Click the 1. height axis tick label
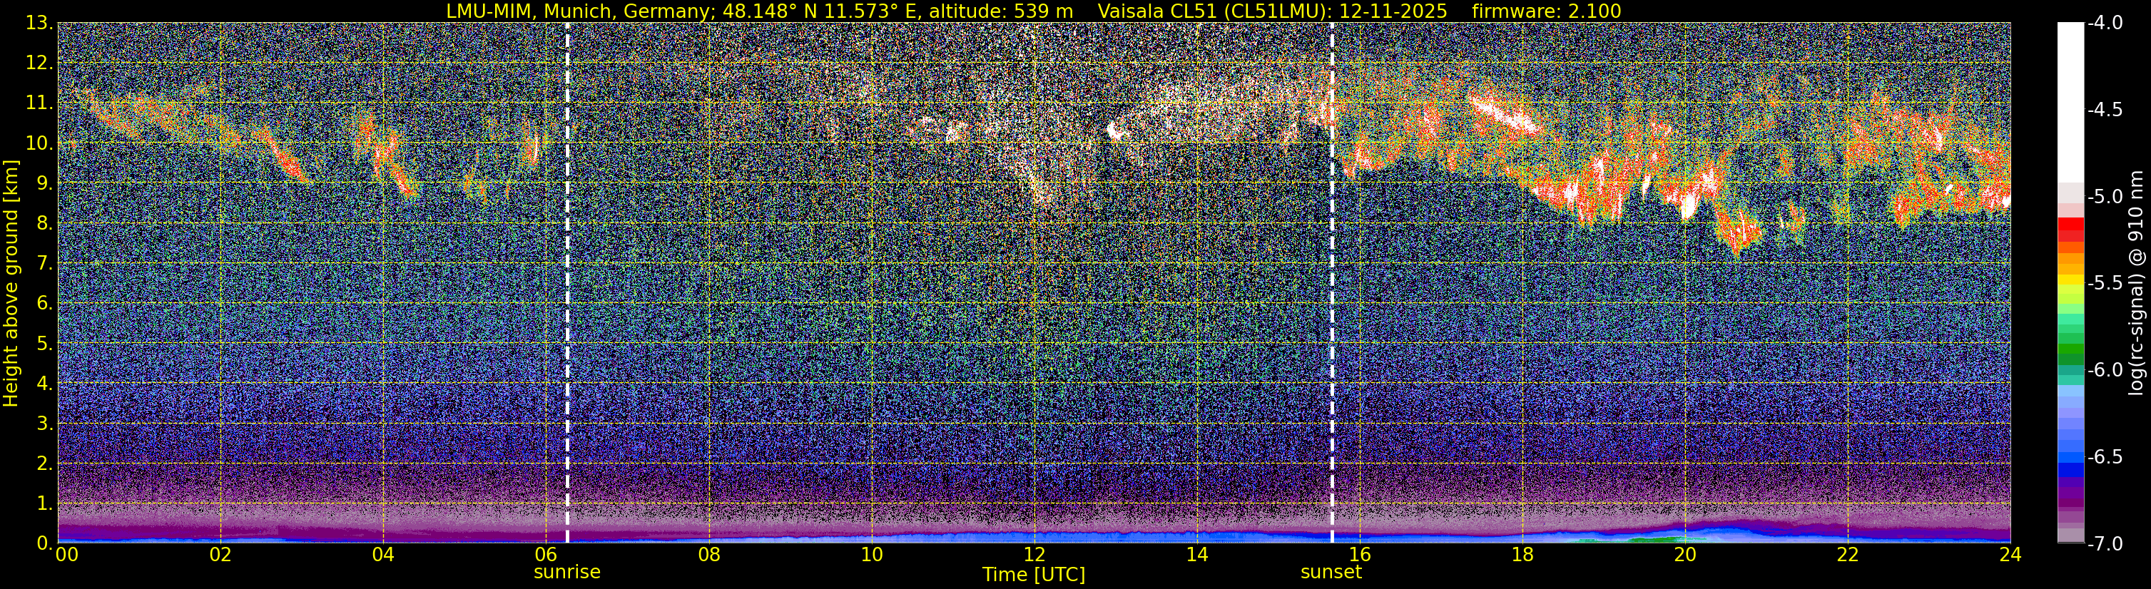The height and width of the screenshot is (589, 2151). click(44, 503)
